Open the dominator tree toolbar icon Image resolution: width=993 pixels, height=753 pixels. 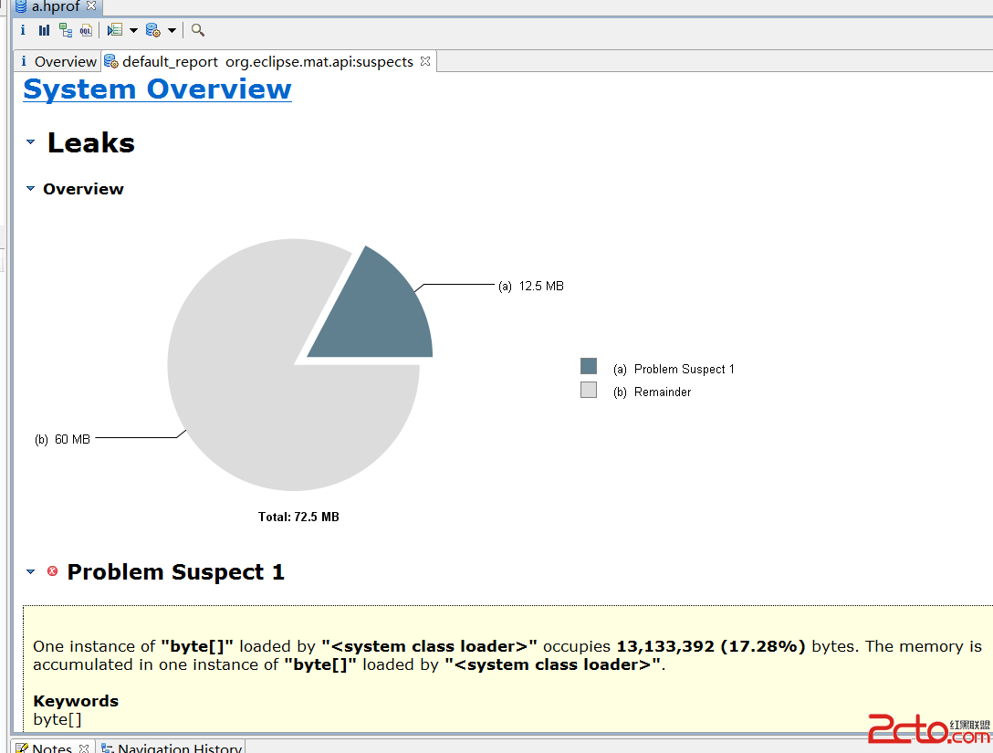point(65,30)
